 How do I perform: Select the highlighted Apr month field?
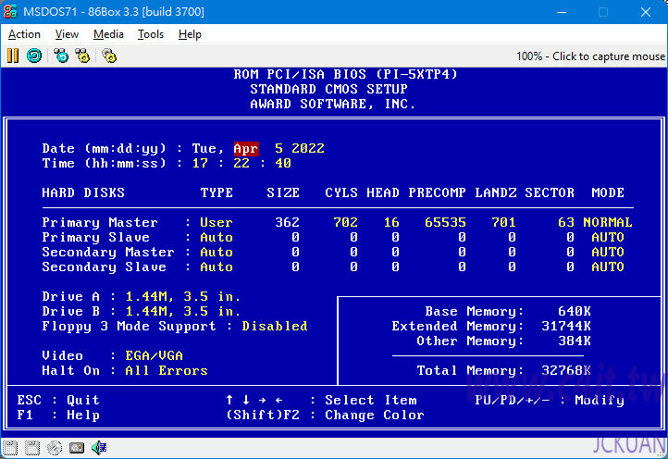click(x=246, y=149)
